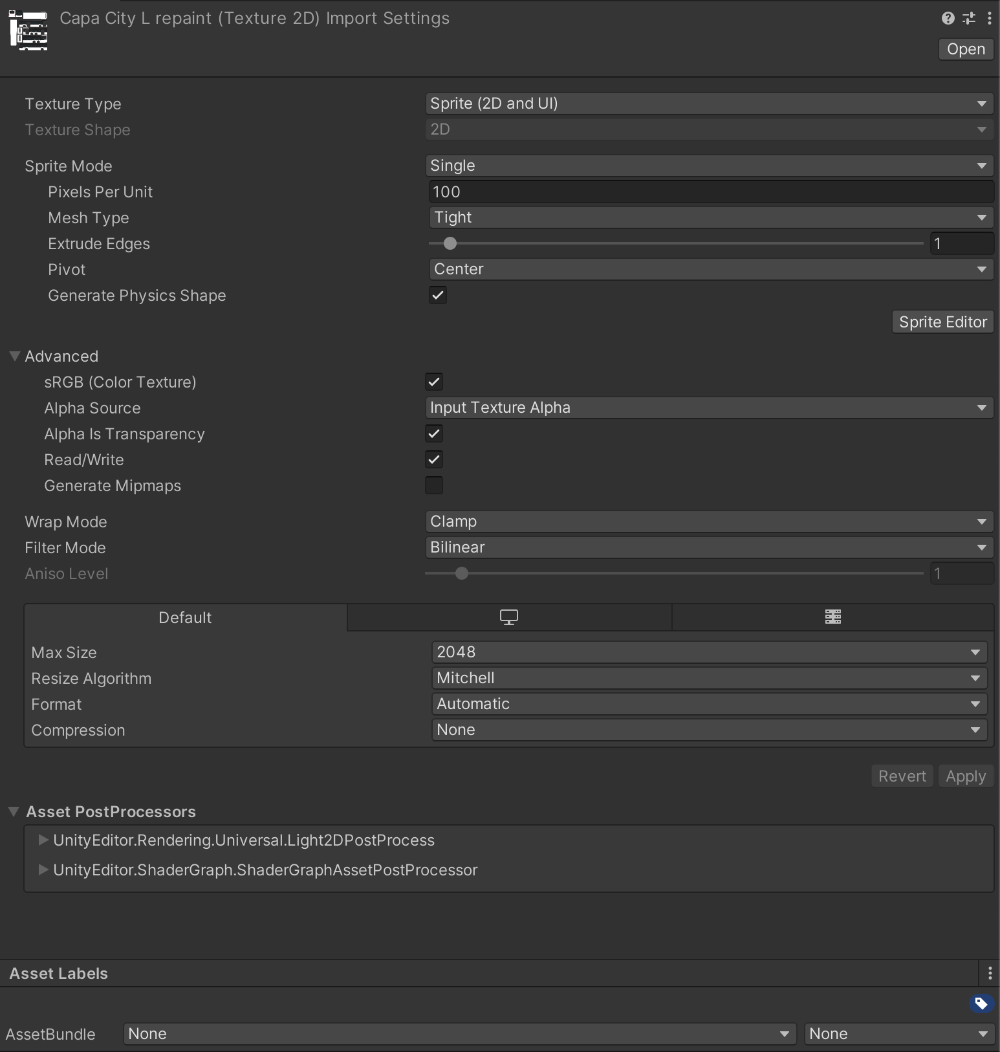1000x1052 pixels.
Task: Adjust the Extrude Edges slider handle
Action: click(x=450, y=244)
